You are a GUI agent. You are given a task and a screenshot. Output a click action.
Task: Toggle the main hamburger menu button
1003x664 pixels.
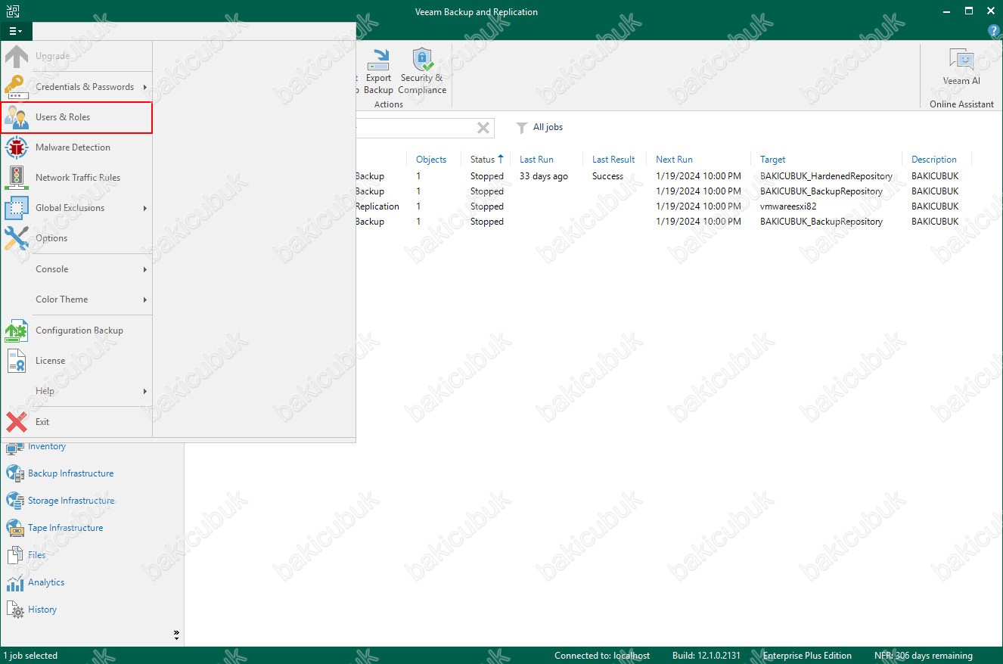click(x=15, y=31)
